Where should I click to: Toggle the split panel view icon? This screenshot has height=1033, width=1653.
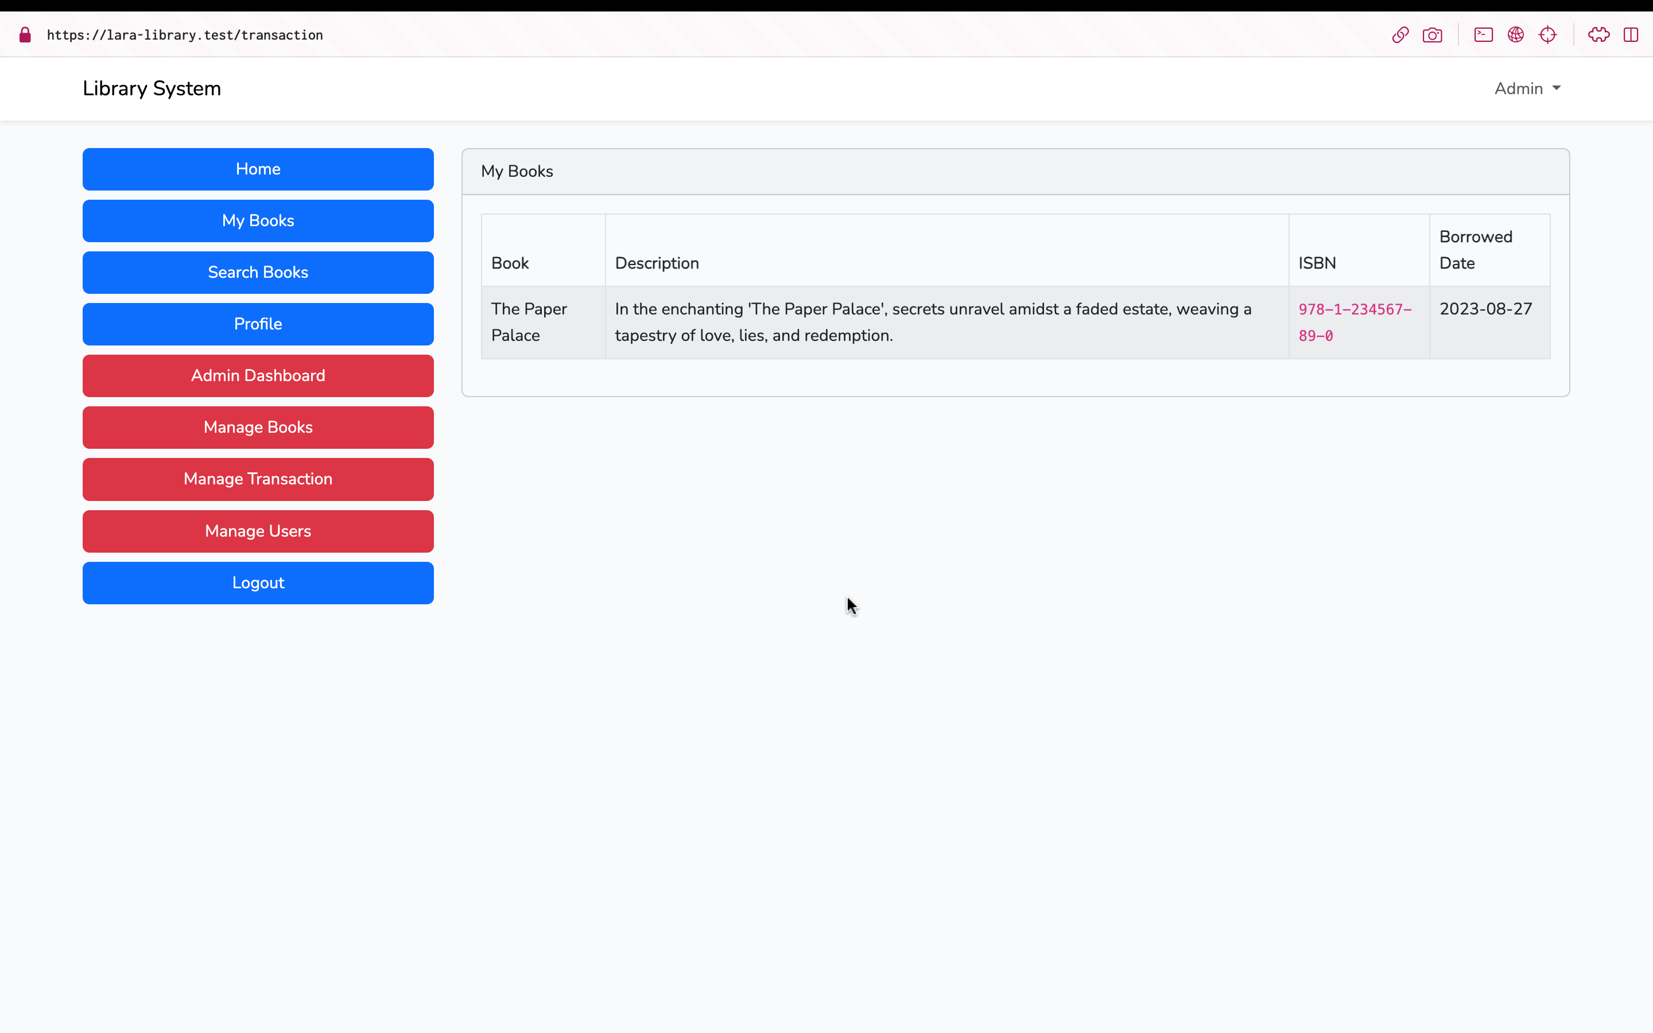1632,34
